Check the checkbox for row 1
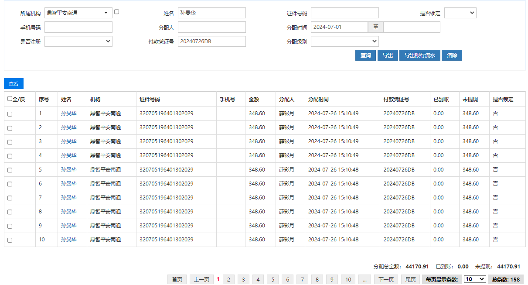This screenshot has width=528, height=285. [10, 114]
